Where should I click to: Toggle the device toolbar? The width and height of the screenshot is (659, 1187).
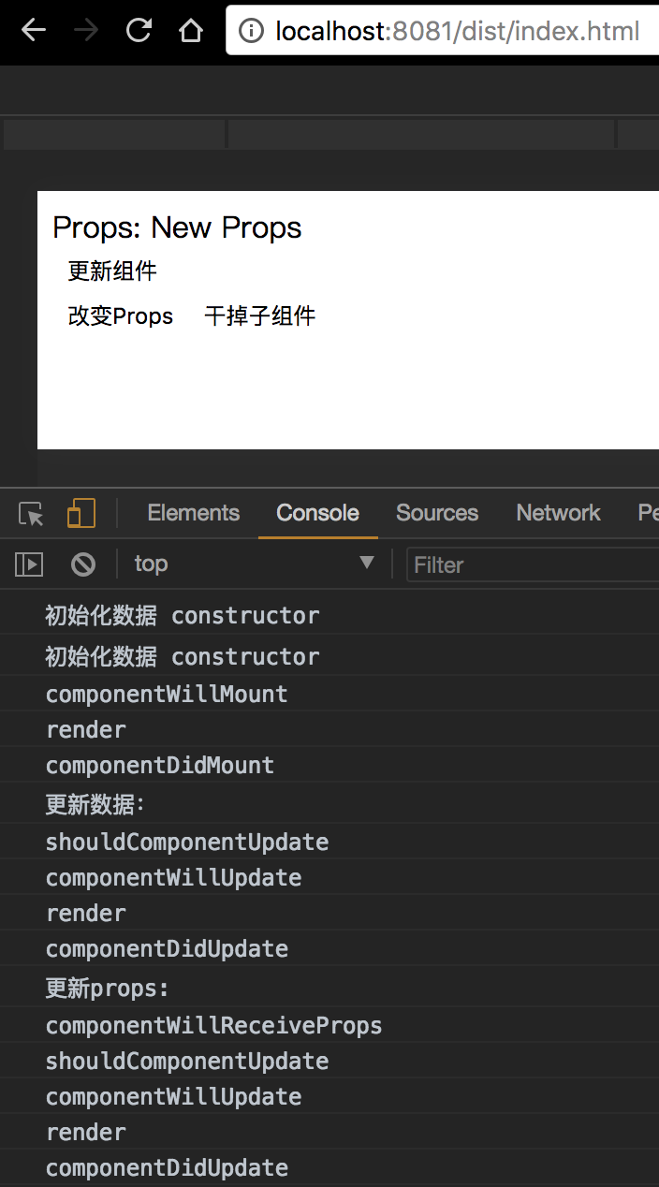pyautogui.click(x=81, y=513)
